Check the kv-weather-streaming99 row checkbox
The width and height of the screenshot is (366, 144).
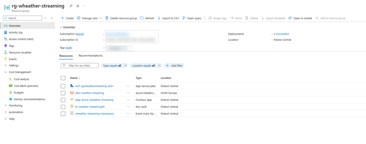click(x=63, y=107)
